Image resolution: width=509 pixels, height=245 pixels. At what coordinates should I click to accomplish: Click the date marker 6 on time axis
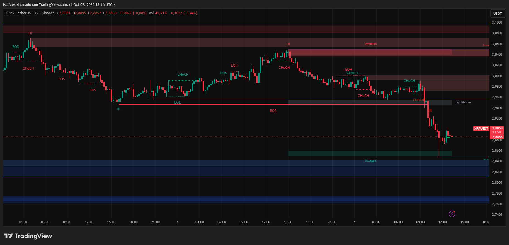point(178,222)
